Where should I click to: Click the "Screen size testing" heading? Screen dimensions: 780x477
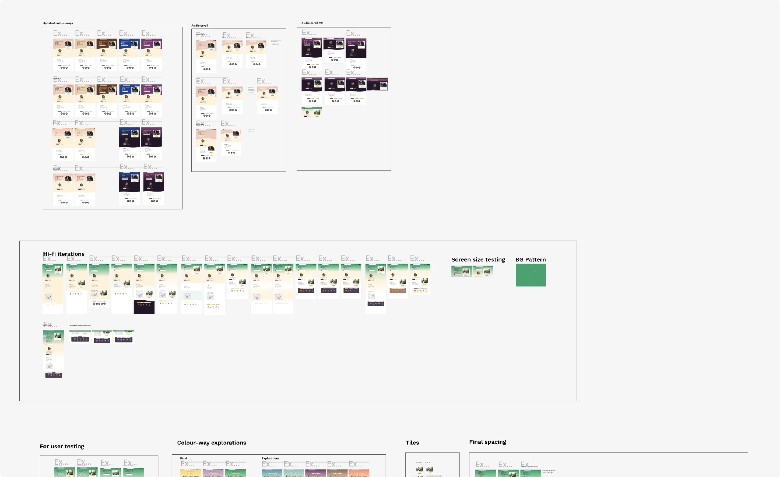pyautogui.click(x=478, y=259)
